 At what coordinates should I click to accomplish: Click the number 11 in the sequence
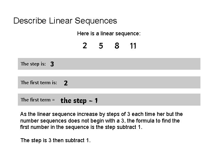point(133,46)
